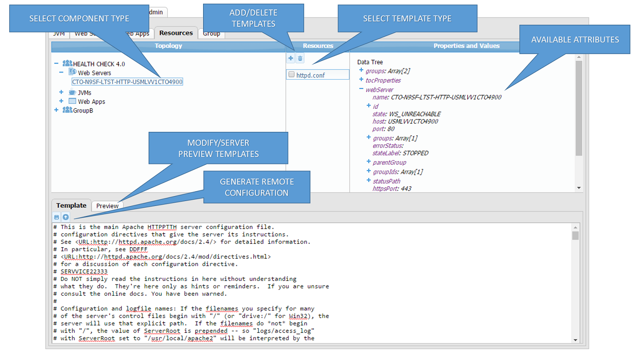Viewport: 634px width, 356px height.
Task: Click the Data Tree scroll up arrow
Action: coord(579,57)
